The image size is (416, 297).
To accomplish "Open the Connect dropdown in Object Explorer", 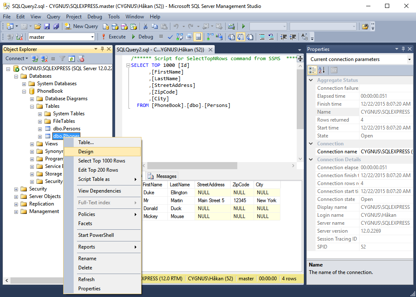I will coord(17,58).
